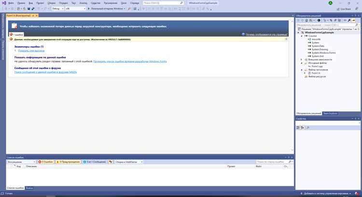Select the System.Xml reference
Viewport: 362px width, 197px height.
(x=318, y=56)
